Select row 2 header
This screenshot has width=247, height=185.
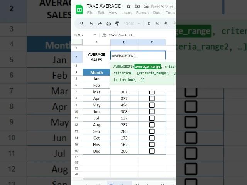(76, 57)
